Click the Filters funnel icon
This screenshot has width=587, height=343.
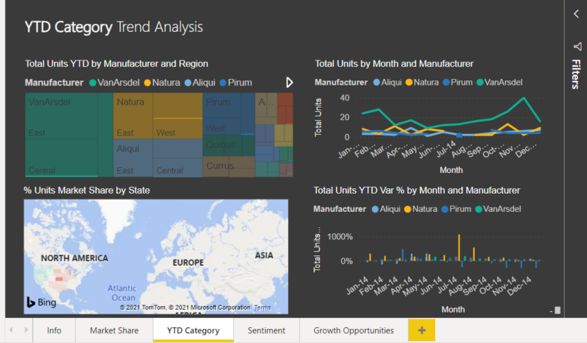click(577, 47)
